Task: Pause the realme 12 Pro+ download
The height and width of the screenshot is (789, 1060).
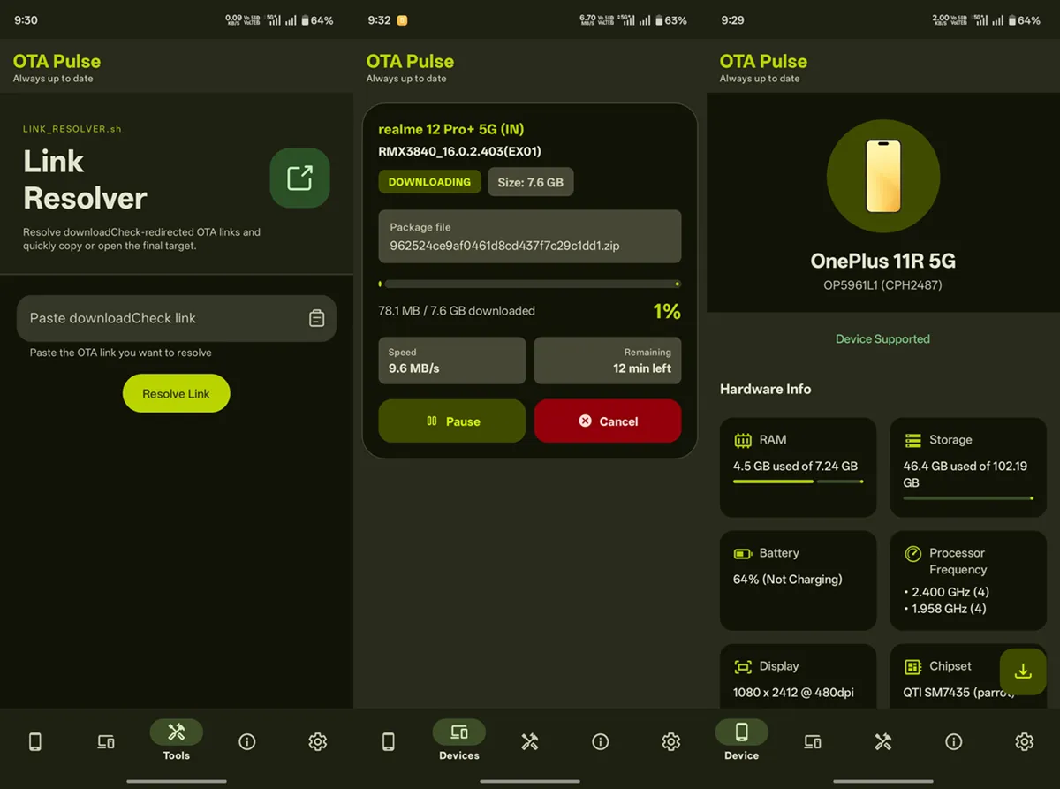Action: [x=452, y=421]
